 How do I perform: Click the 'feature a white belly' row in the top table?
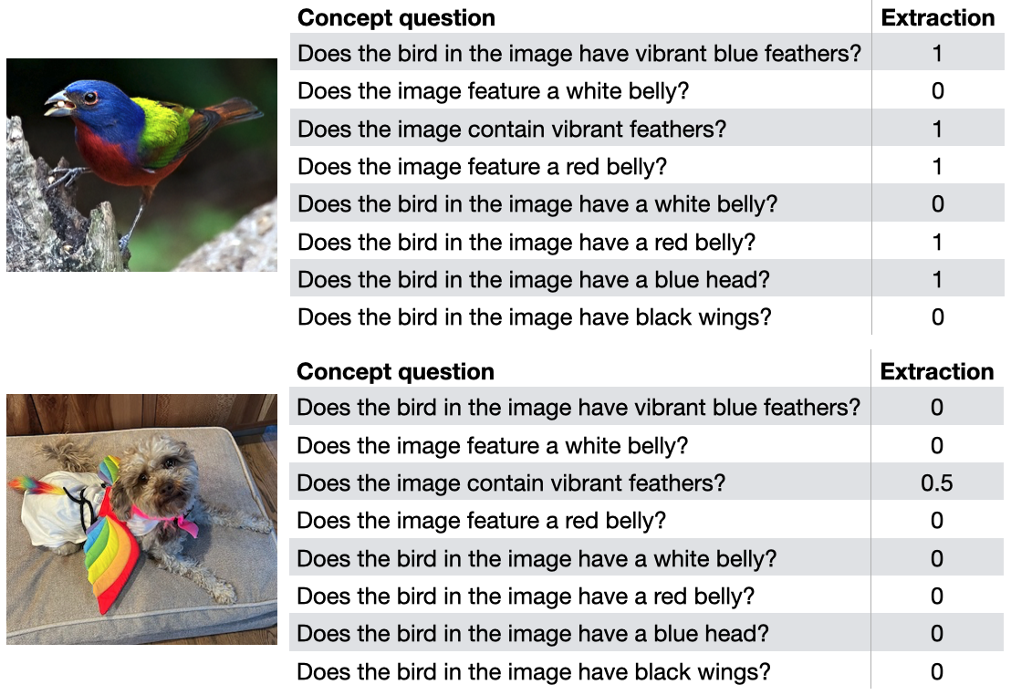(x=493, y=91)
